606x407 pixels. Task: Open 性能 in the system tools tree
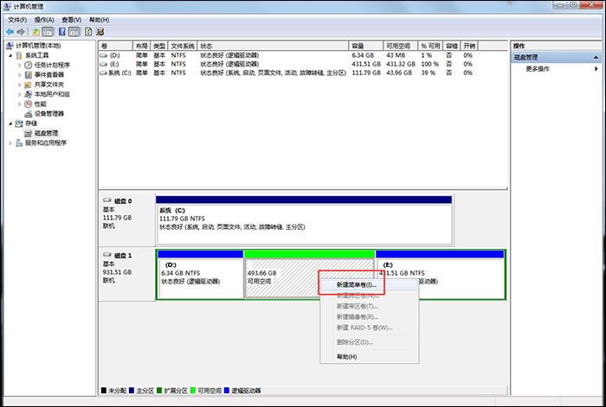point(40,104)
